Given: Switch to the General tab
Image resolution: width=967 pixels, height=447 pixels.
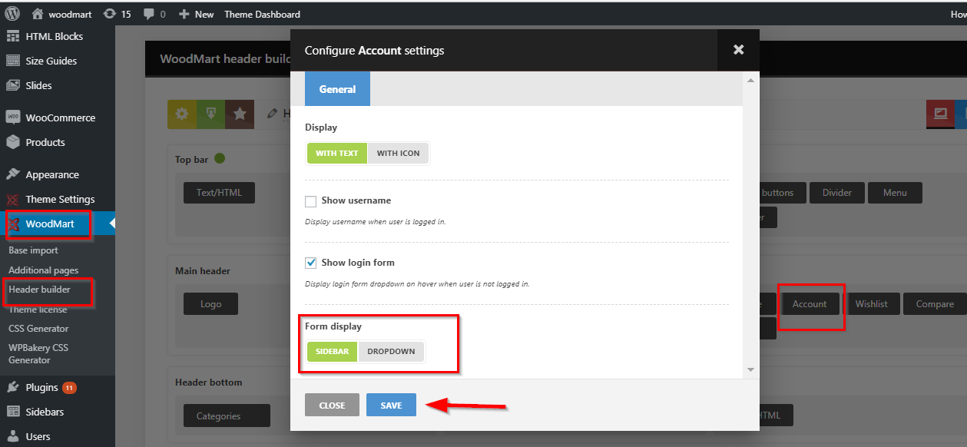Looking at the screenshot, I should (337, 89).
